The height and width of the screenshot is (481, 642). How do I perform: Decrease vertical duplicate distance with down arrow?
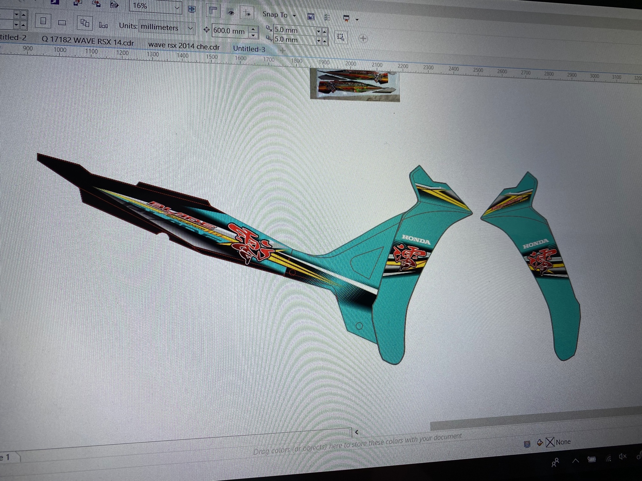click(x=319, y=40)
